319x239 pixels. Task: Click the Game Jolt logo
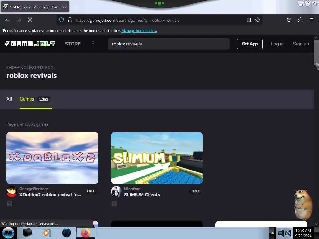30,44
